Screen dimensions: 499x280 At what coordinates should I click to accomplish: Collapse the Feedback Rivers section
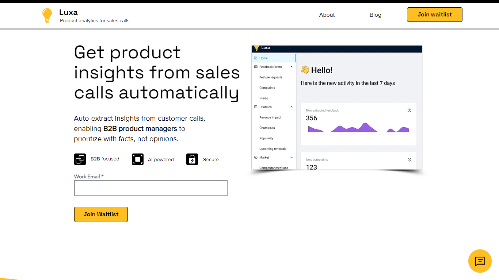pyautogui.click(x=292, y=67)
